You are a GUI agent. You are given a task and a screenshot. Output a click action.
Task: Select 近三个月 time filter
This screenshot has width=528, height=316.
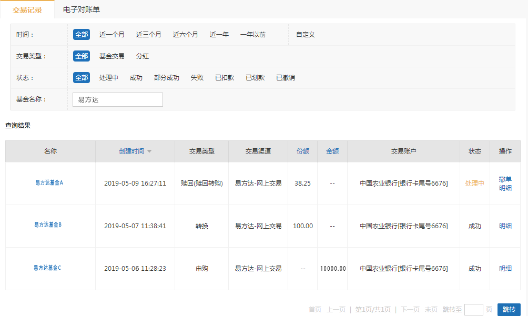148,35
